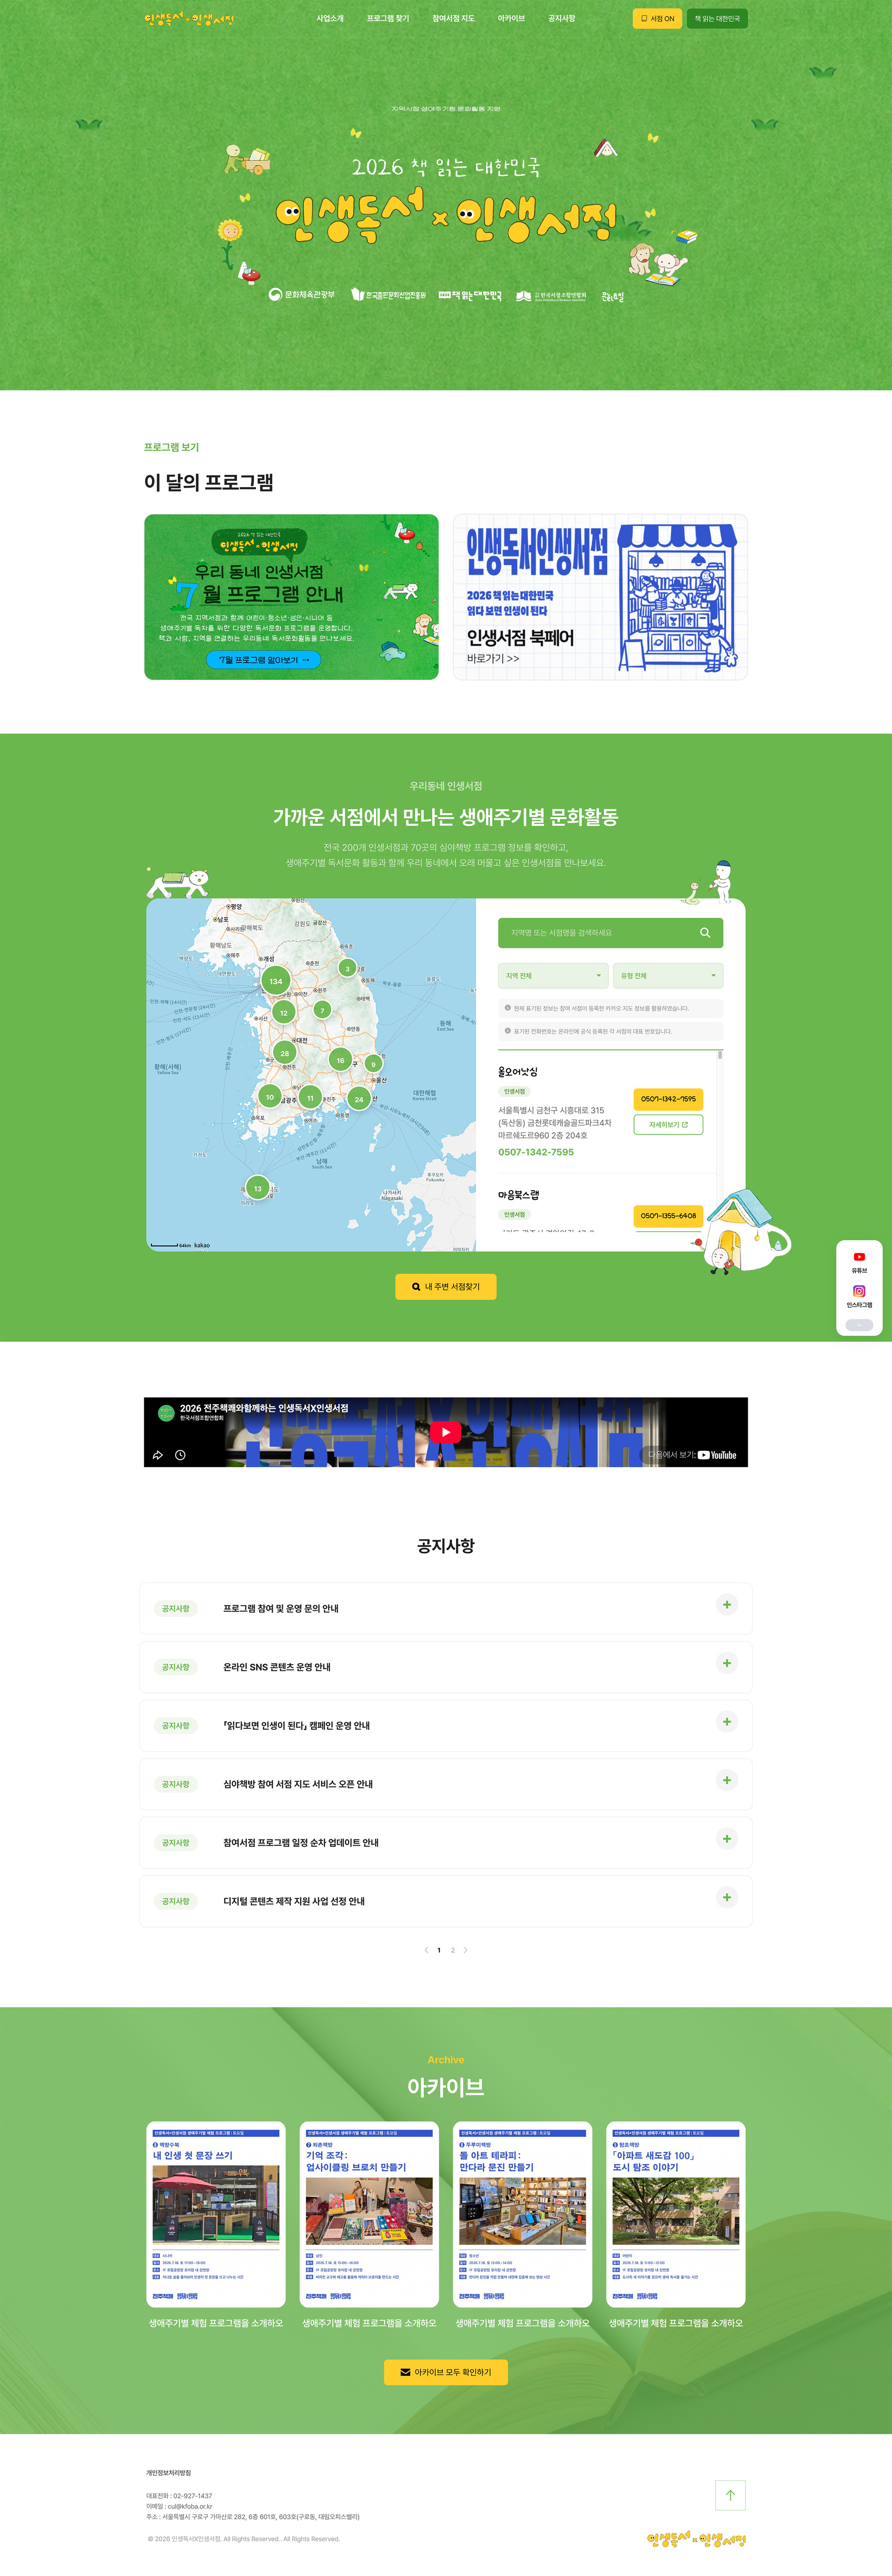Screen dimensions: 892x2576
Task: Open the 인생서점 북페어 banner
Action: [x=600, y=597]
